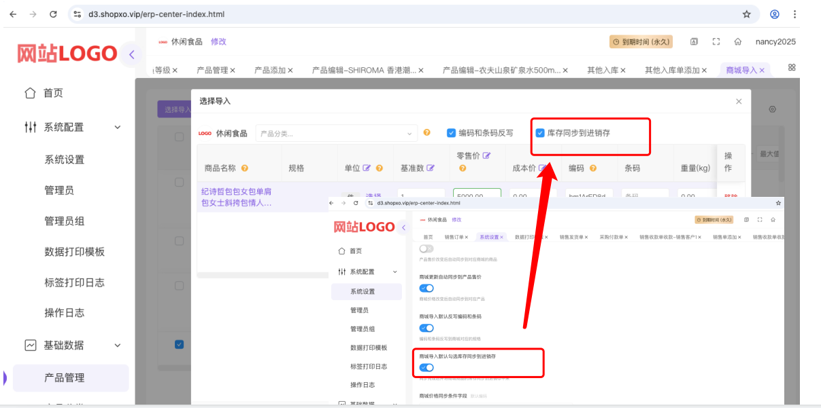This screenshot has width=821, height=408.
Task: Bookmark this page with the star icon
Action: (x=747, y=14)
